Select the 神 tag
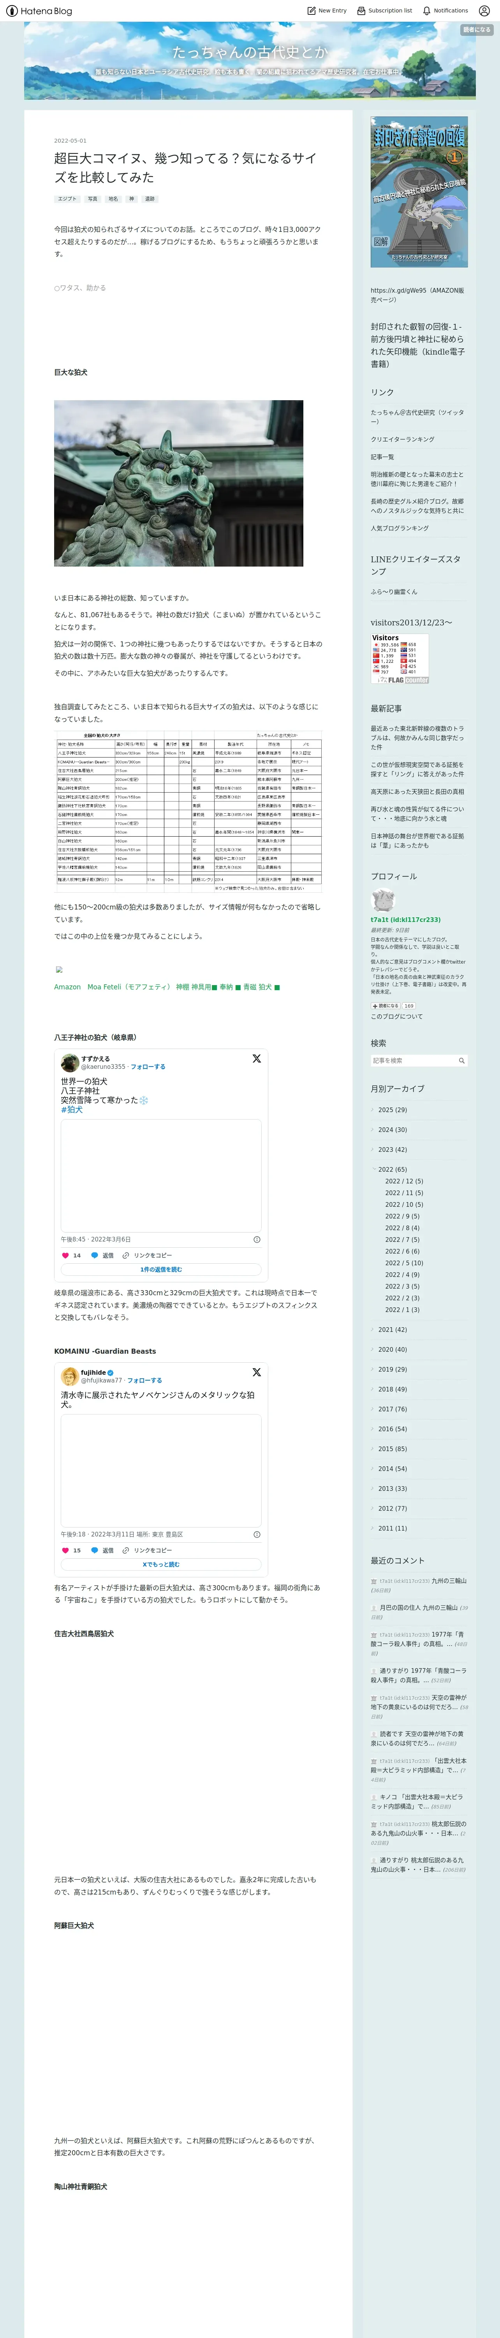500x2338 pixels. point(132,199)
